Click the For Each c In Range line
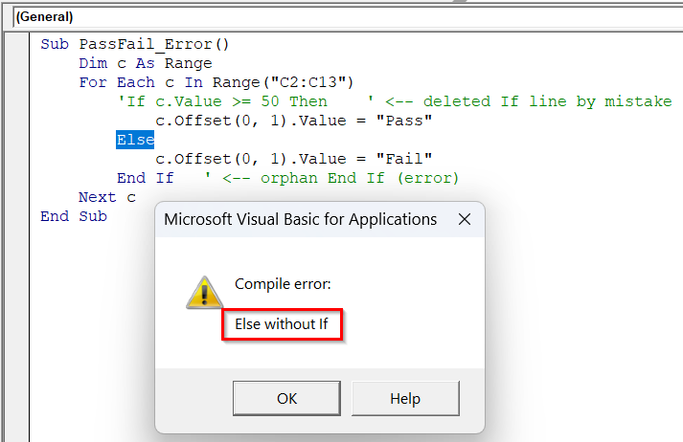Screen dimensions: 683x442 [x=216, y=82]
